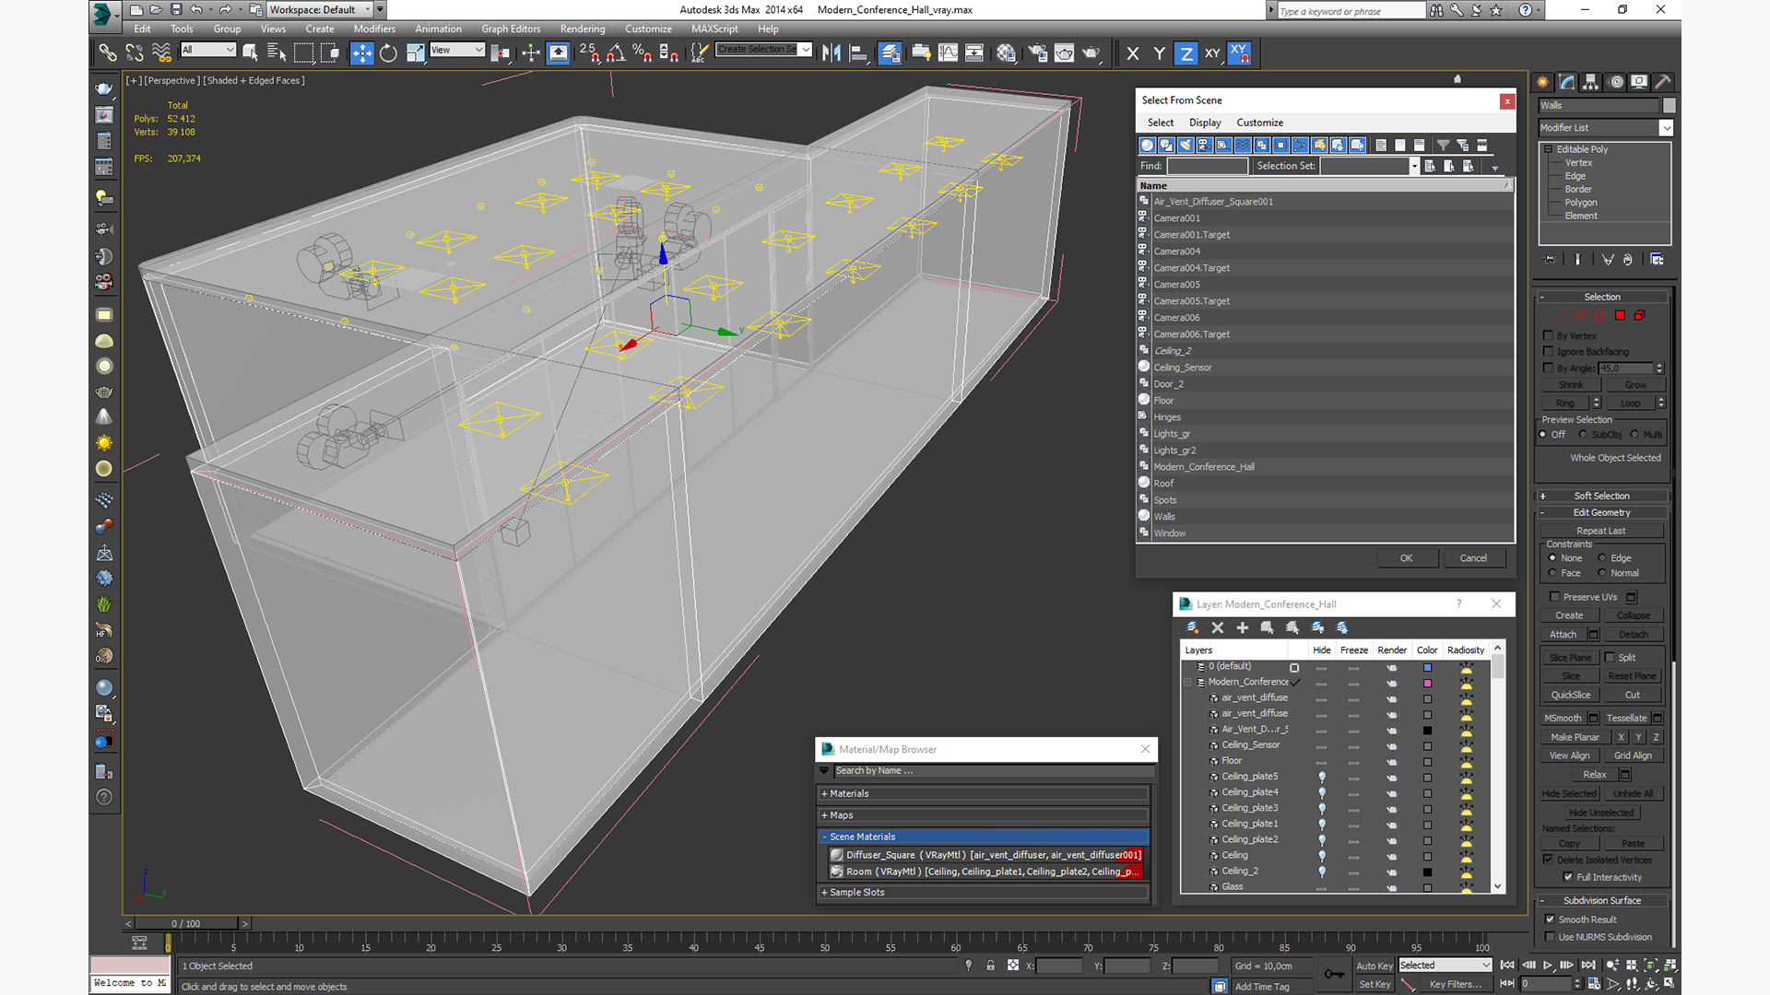Open the Graph Editors menu

click(x=511, y=29)
